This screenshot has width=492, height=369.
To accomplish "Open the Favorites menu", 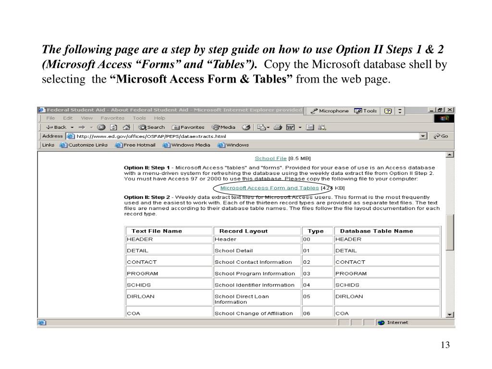I will click(112, 118).
